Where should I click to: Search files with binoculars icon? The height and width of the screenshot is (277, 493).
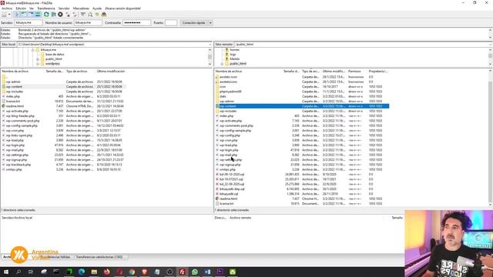(104, 15)
